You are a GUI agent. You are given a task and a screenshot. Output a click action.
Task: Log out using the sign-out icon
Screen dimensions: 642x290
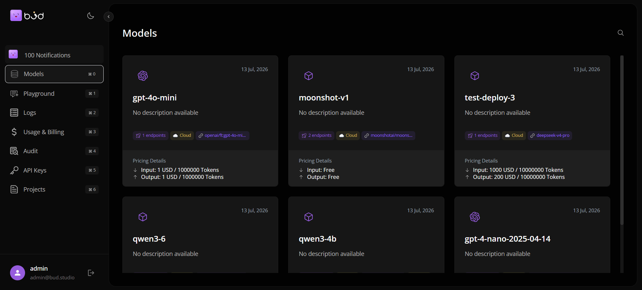pyautogui.click(x=91, y=273)
